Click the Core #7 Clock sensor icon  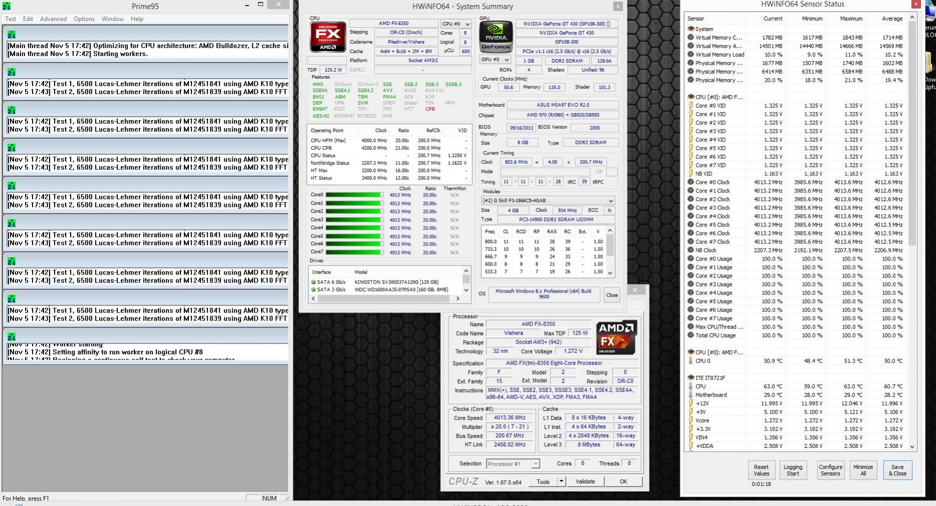[690, 242]
